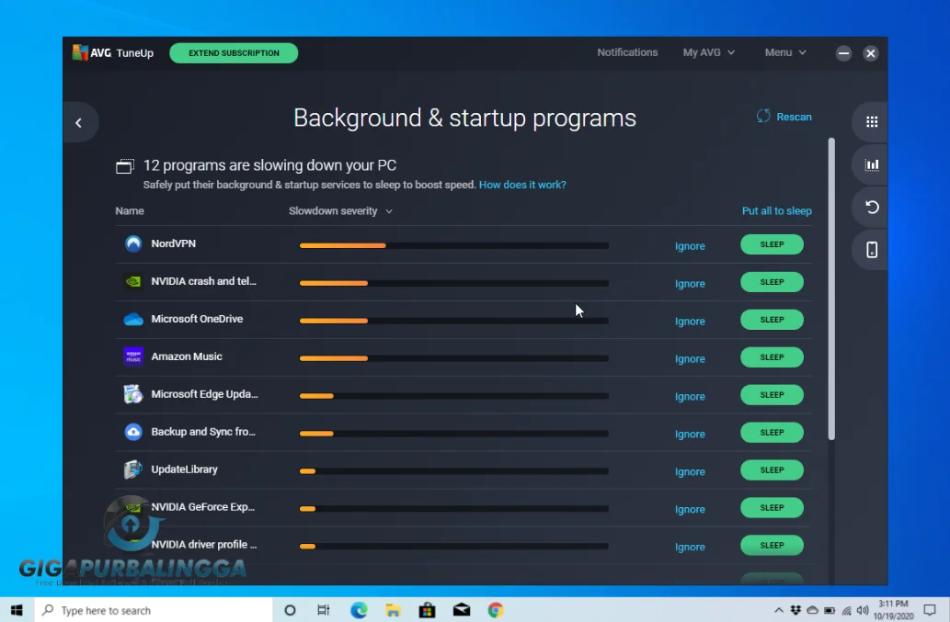Open the dashboard grid icon on the sidebar
The width and height of the screenshot is (950, 622).
point(870,120)
